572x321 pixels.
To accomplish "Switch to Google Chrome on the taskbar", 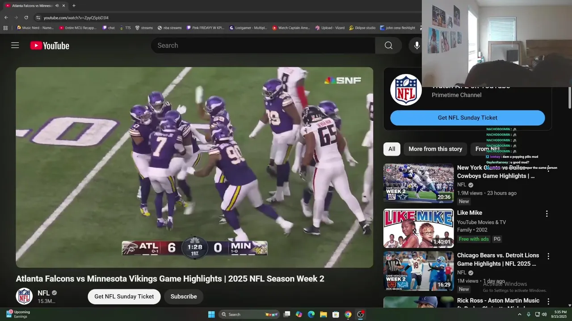I will coord(348,314).
